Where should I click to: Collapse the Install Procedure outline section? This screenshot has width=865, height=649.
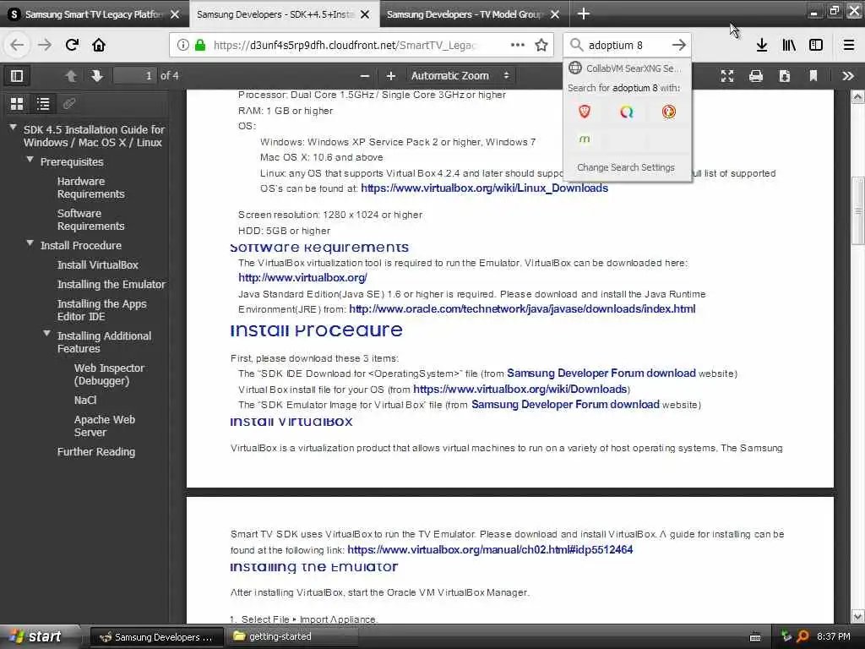point(30,243)
